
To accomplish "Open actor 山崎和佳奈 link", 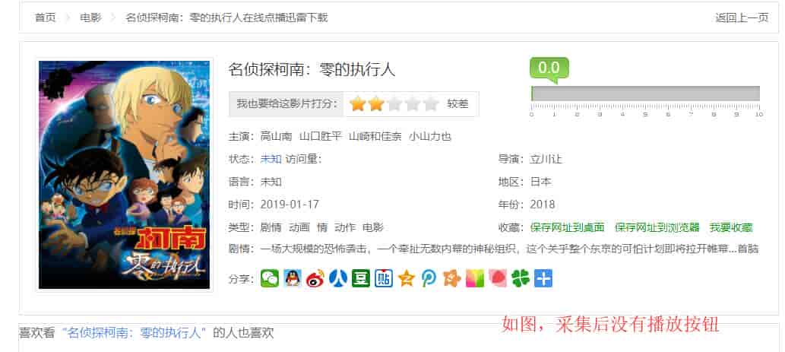I will pos(375,136).
